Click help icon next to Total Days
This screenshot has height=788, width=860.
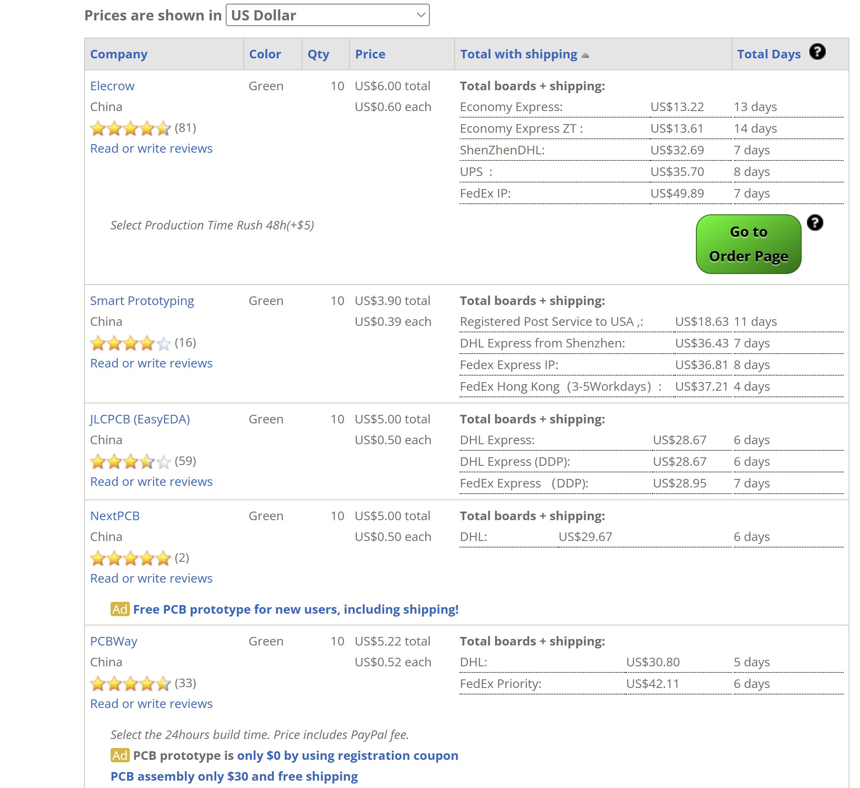click(817, 52)
